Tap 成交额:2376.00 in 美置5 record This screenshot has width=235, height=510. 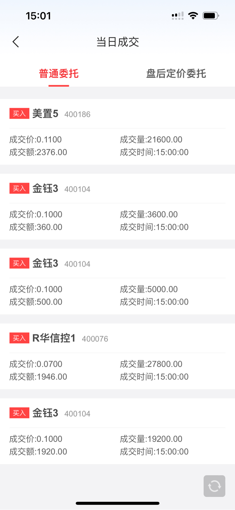coord(38,152)
